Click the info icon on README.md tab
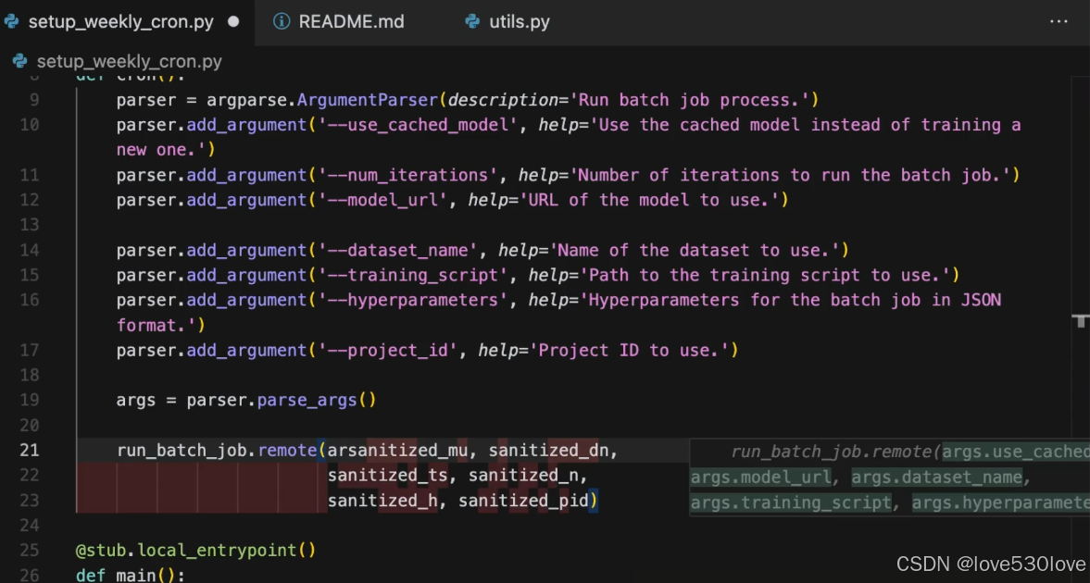 282,21
